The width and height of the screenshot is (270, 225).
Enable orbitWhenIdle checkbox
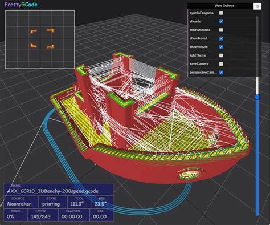click(221, 30)
